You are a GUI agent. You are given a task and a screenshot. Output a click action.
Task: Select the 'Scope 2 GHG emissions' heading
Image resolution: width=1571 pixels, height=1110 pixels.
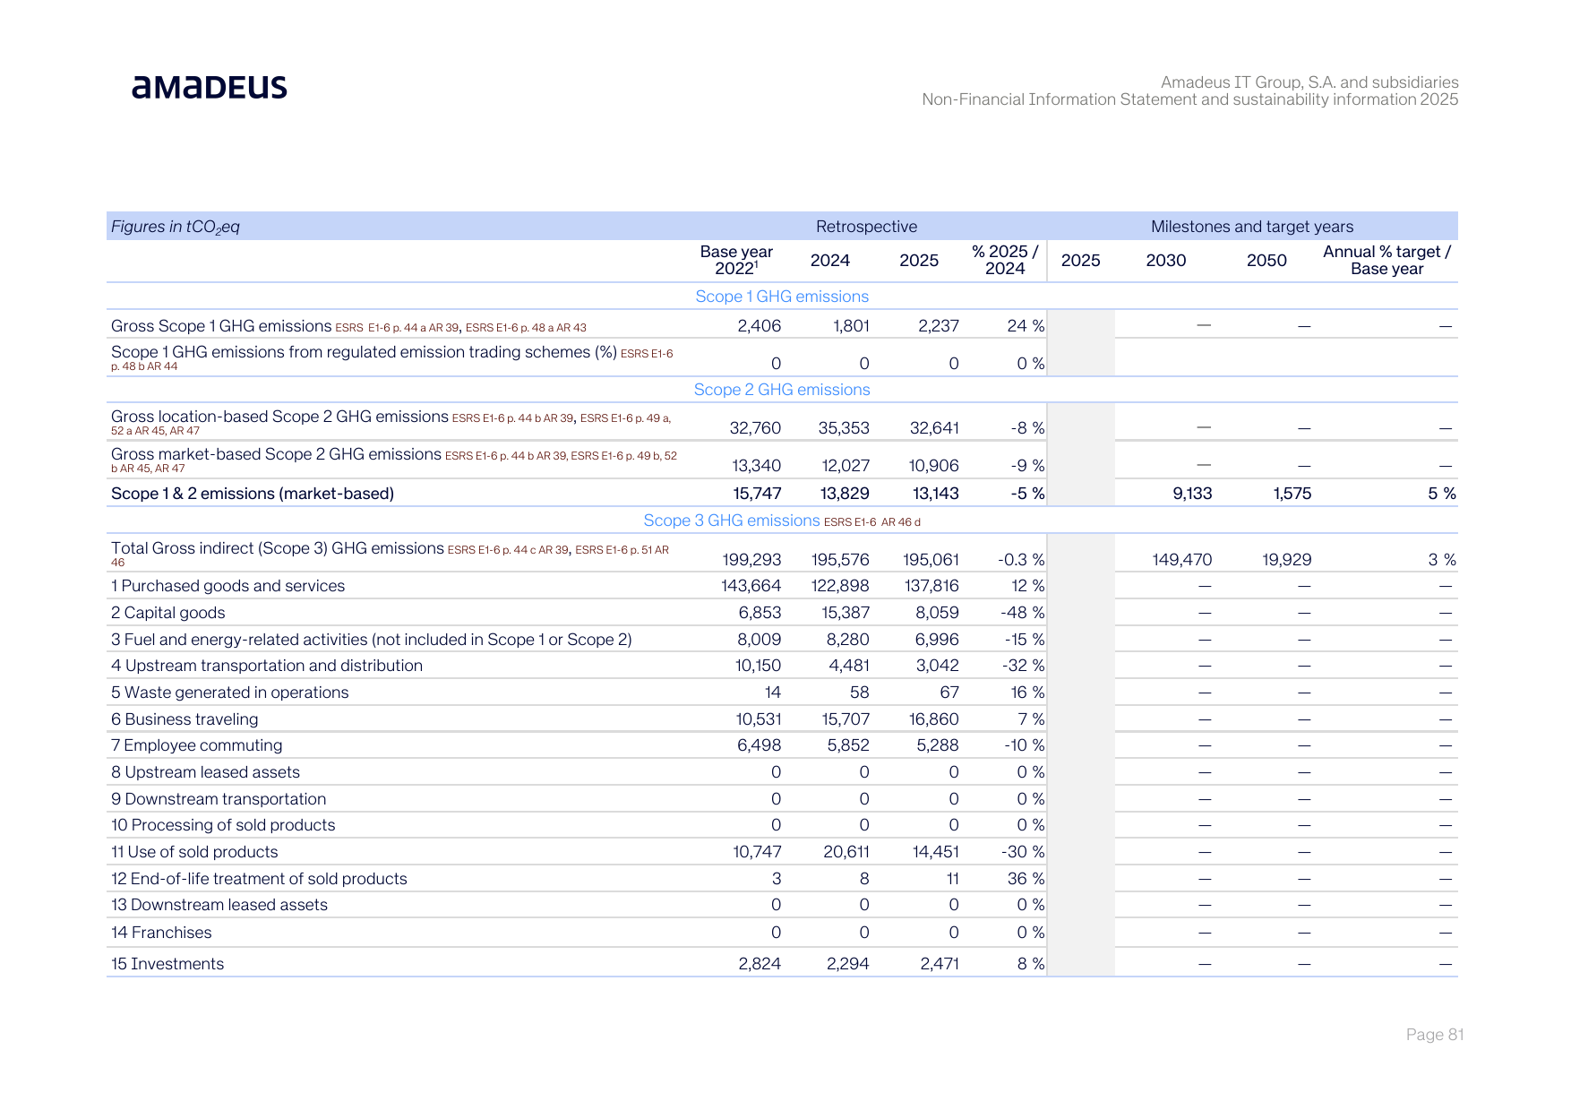pos(782,390)
